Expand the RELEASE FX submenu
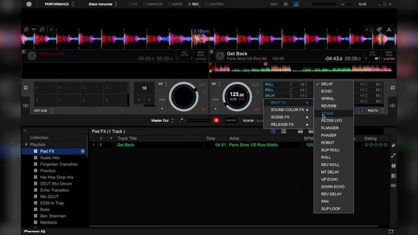This screenshot has height=235, width=418. [289, 125]
